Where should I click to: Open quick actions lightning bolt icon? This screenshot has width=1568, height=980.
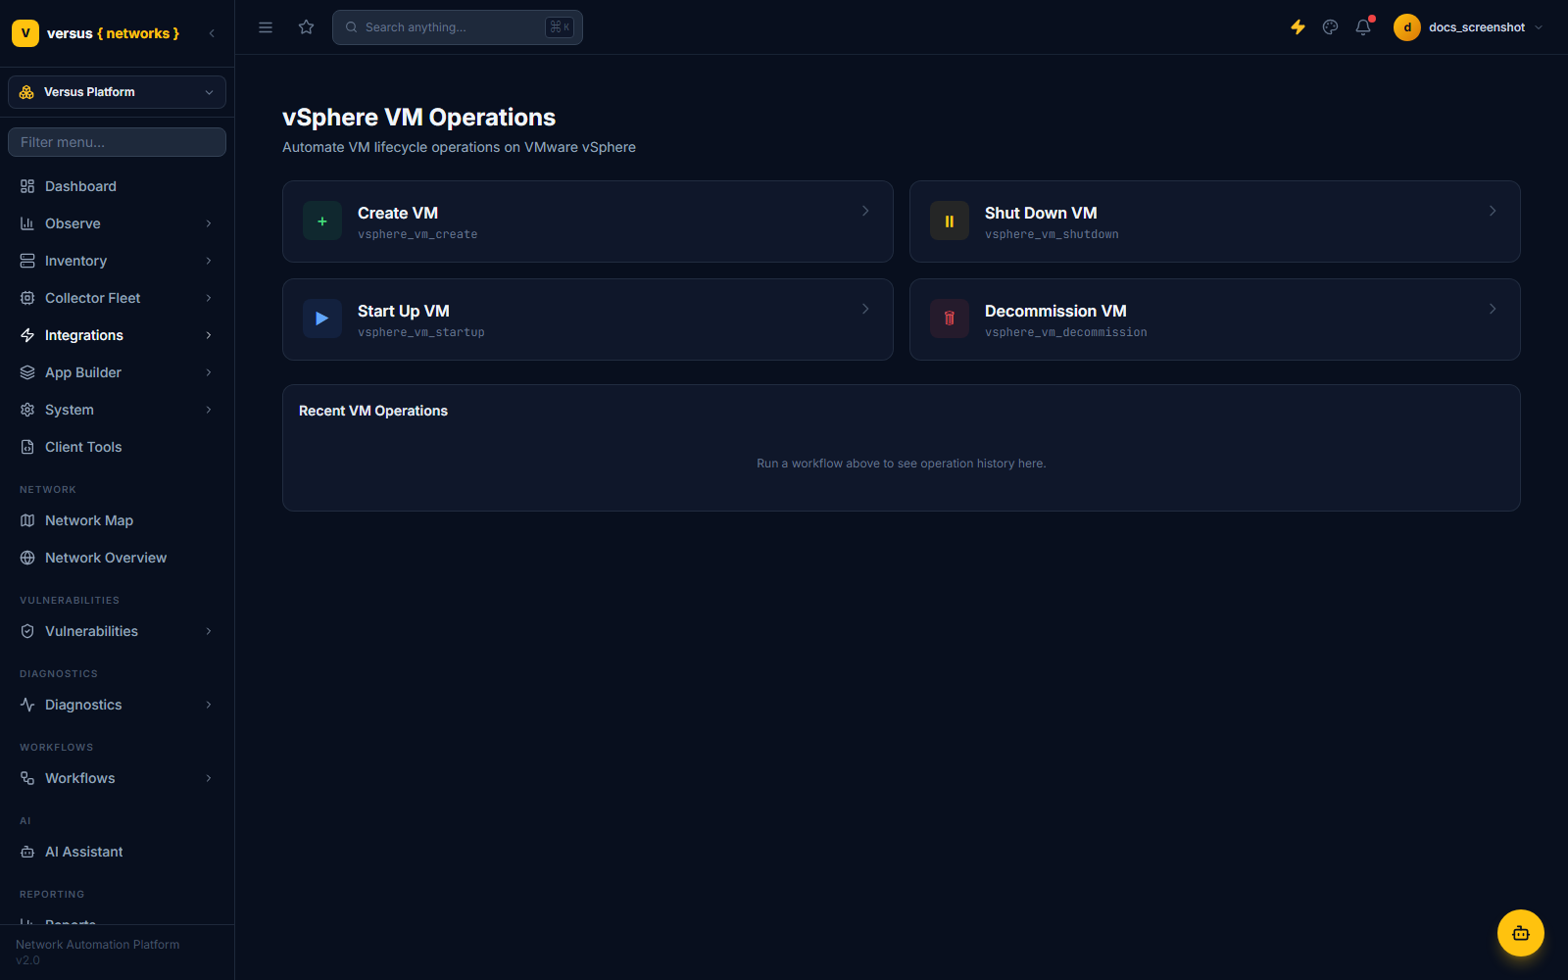click(1298, 27)
